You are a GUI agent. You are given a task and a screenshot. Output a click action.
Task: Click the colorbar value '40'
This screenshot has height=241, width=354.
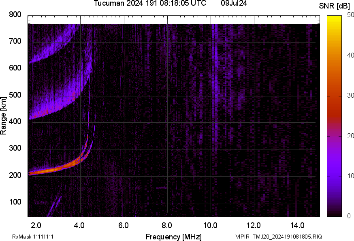click(350, 55)
